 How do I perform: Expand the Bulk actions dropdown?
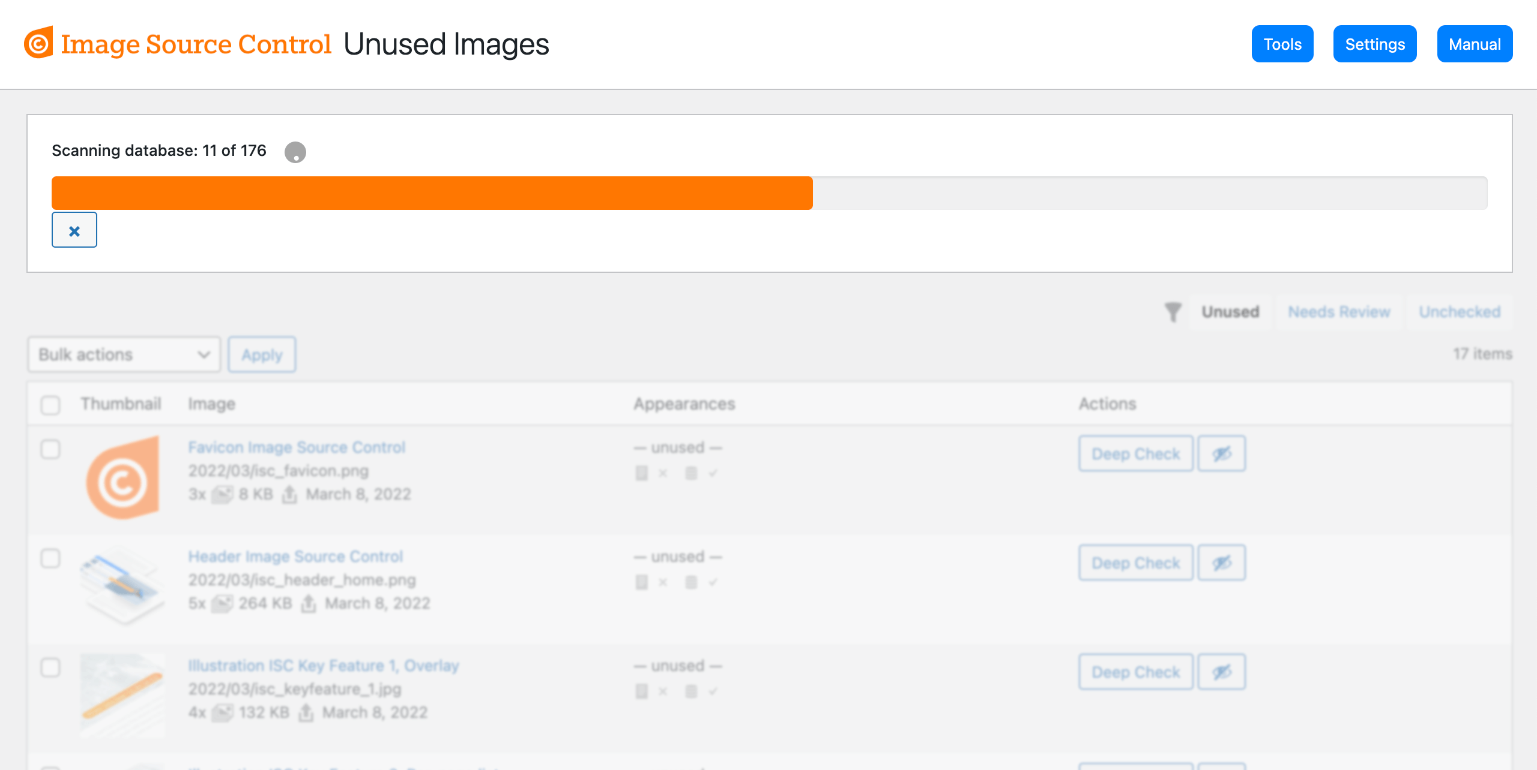pyautogui.click(x=124, y=354)
